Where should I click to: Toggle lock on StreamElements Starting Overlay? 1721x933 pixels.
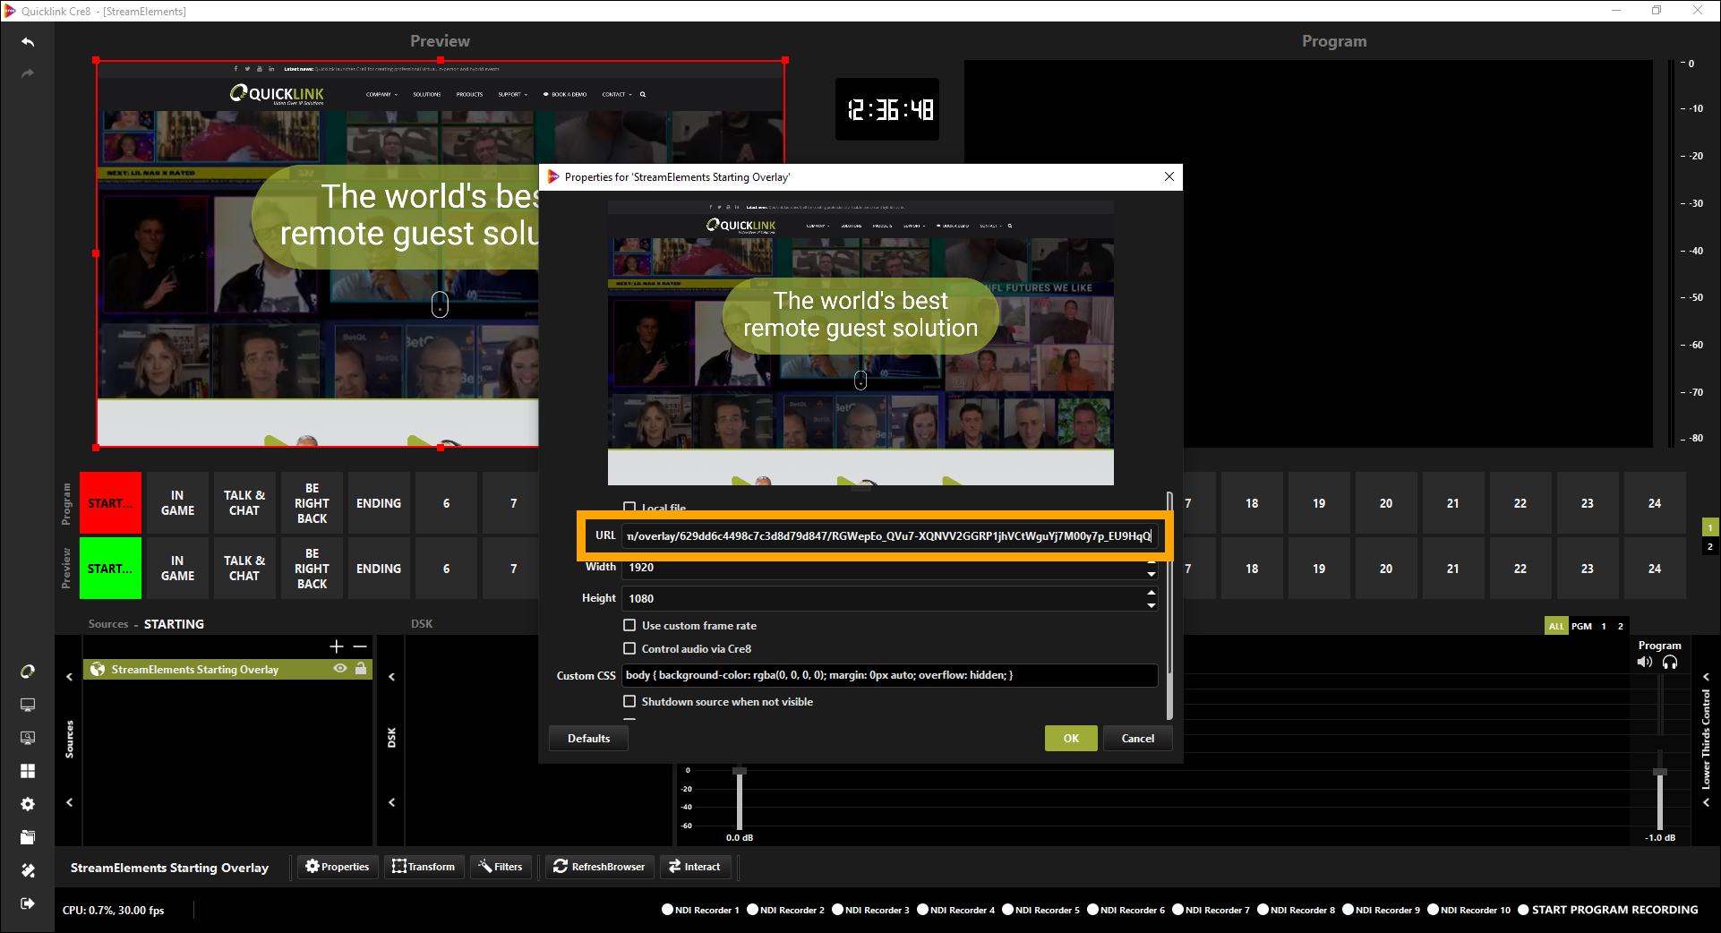point(361,669)
